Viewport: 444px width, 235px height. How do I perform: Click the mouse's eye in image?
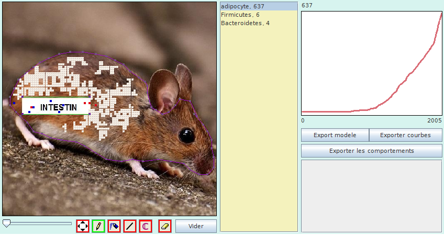tap(186, 135)
